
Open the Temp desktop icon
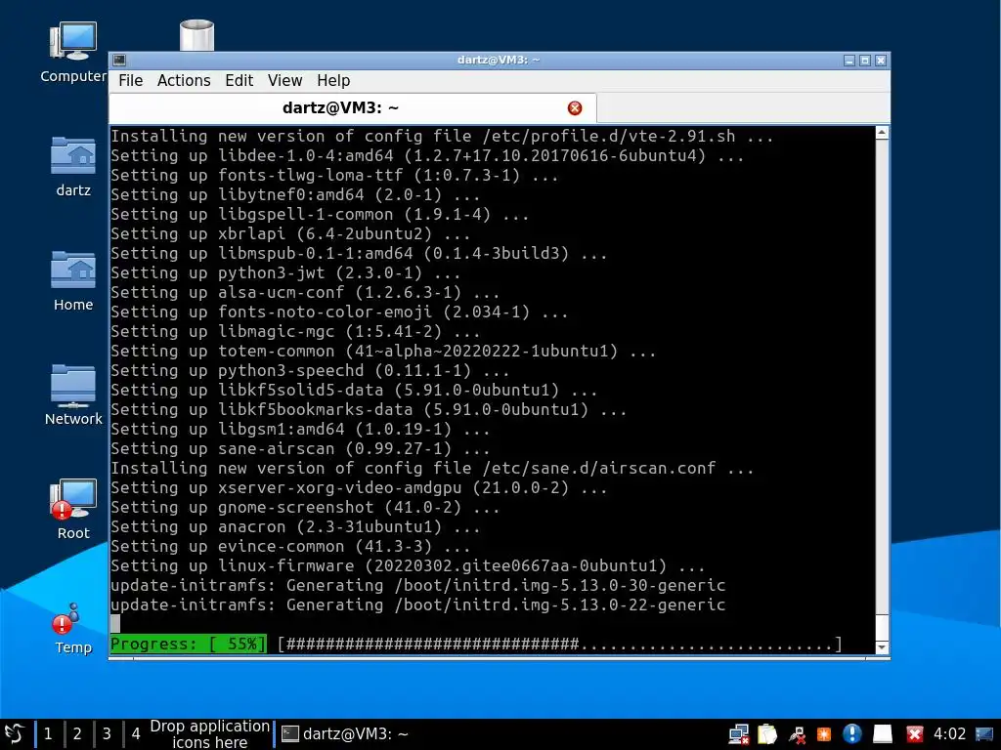click(x=72, y=628)
